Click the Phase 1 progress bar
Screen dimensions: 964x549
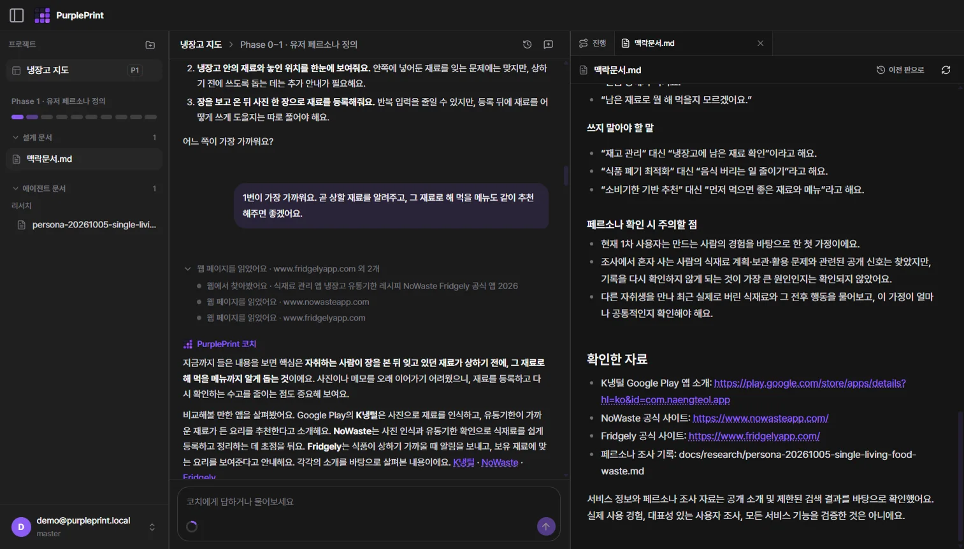(x=84, y=117)
